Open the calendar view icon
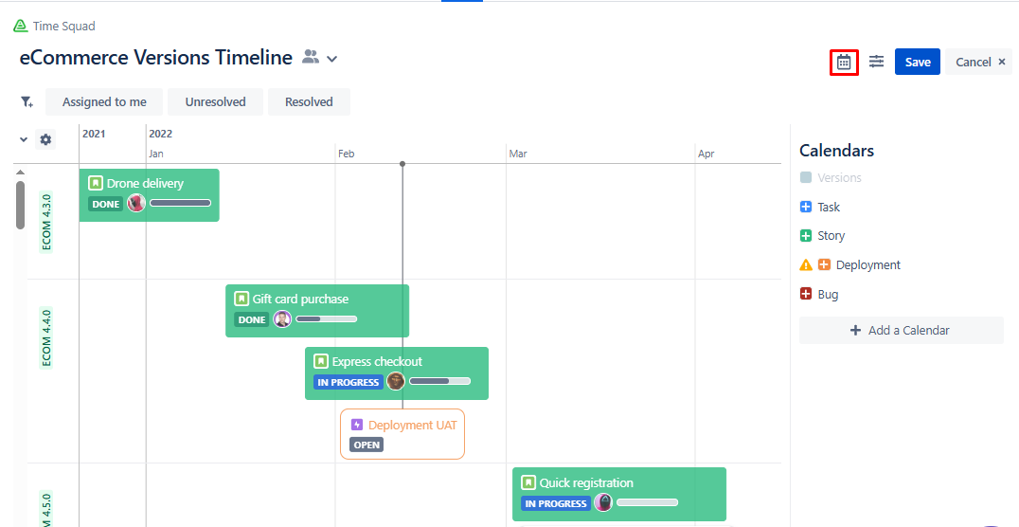 pos(844,63)
